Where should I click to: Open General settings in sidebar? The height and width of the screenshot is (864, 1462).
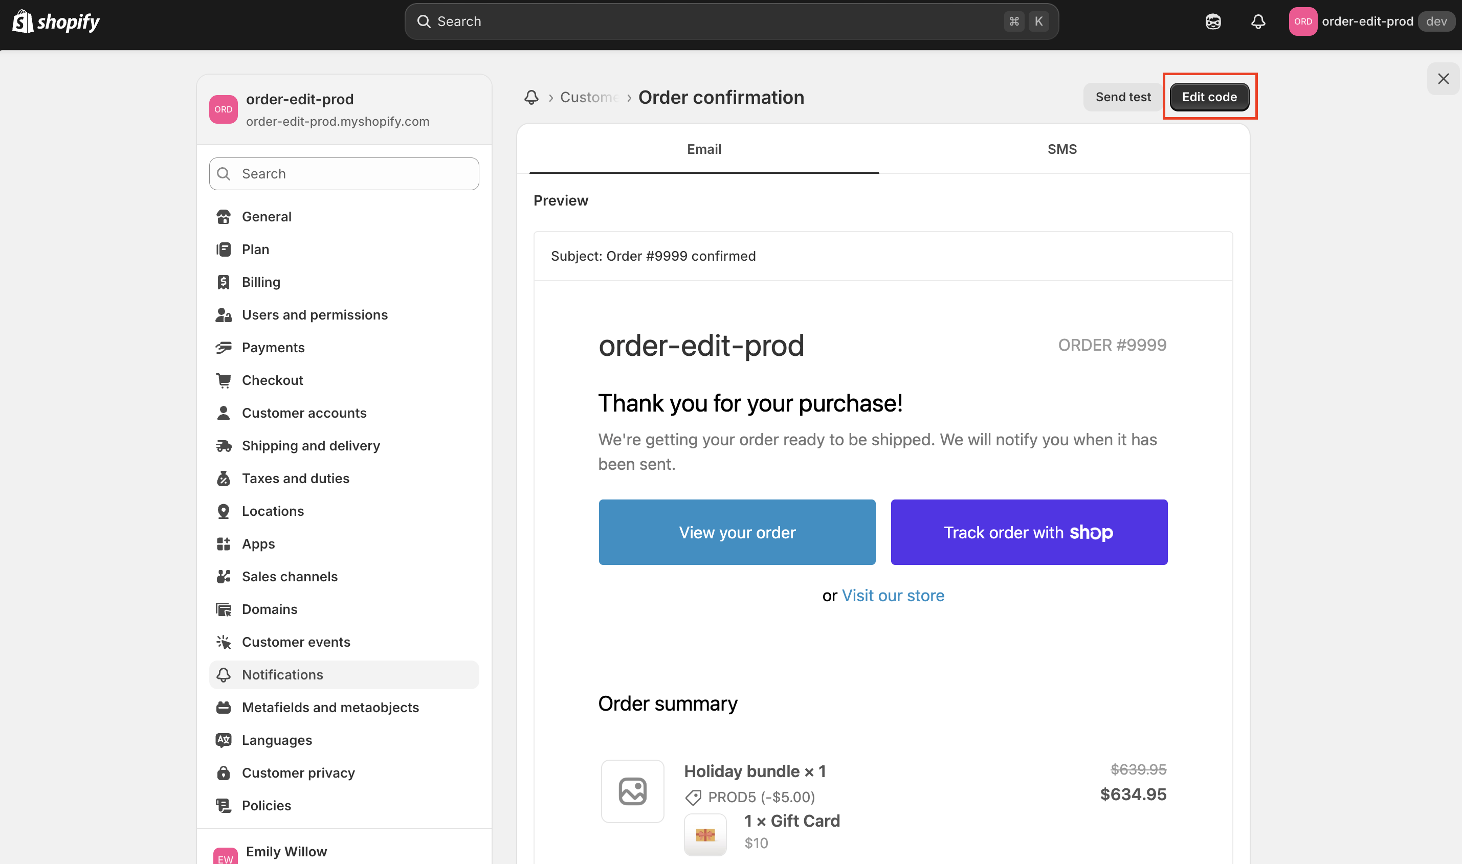[x=266, y=217]
